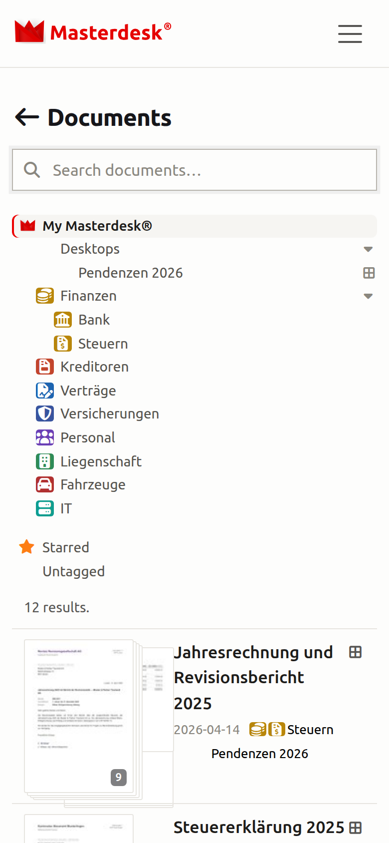Collapse the Finanzen section arrow

coord(368,296)
